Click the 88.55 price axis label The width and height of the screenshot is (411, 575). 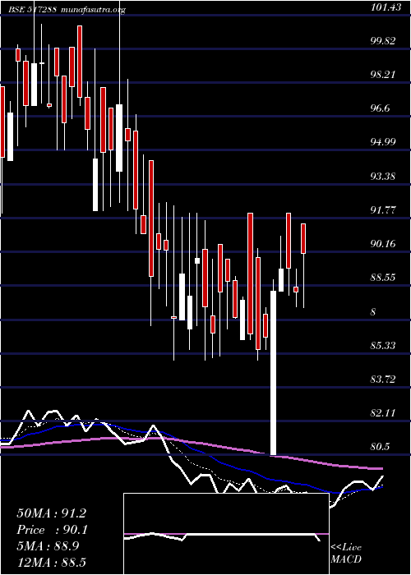[385, 278]
